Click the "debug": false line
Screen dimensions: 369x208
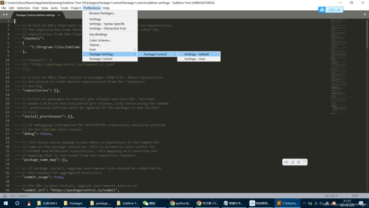[x=37, y=134]
